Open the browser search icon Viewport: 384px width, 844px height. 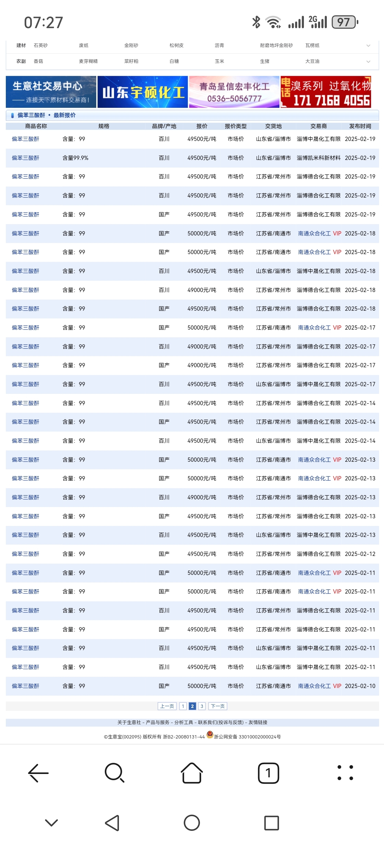pyautogui.click(x=114, y=773)
